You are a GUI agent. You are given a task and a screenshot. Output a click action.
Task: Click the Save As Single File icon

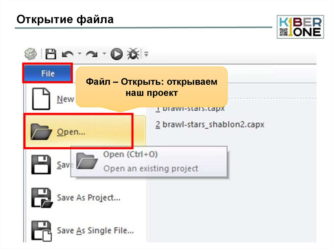pos(42,230)
